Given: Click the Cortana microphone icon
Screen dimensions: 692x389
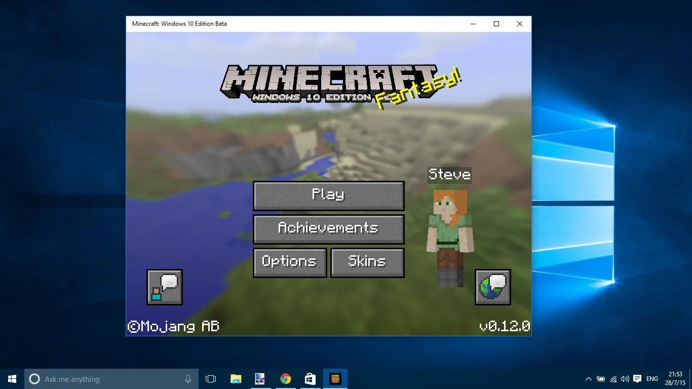Looking at the screenshot, I should pyautogui.click(x=188, y=379).
